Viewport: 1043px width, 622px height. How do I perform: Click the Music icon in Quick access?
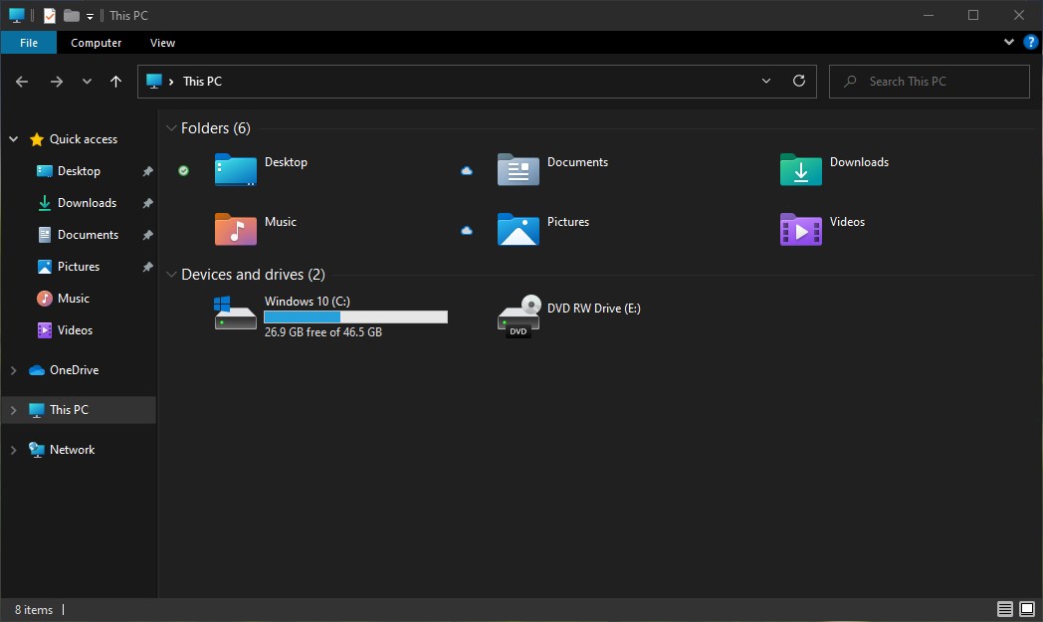tap(45, 298)
